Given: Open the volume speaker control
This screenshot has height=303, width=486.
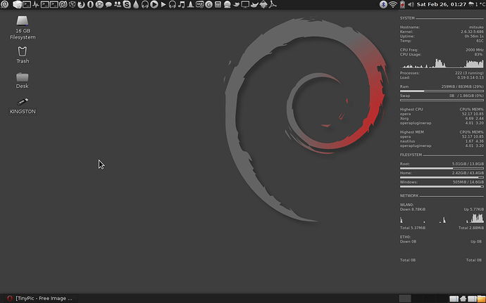Looking at the screenshot, I should tap(411, 4).
